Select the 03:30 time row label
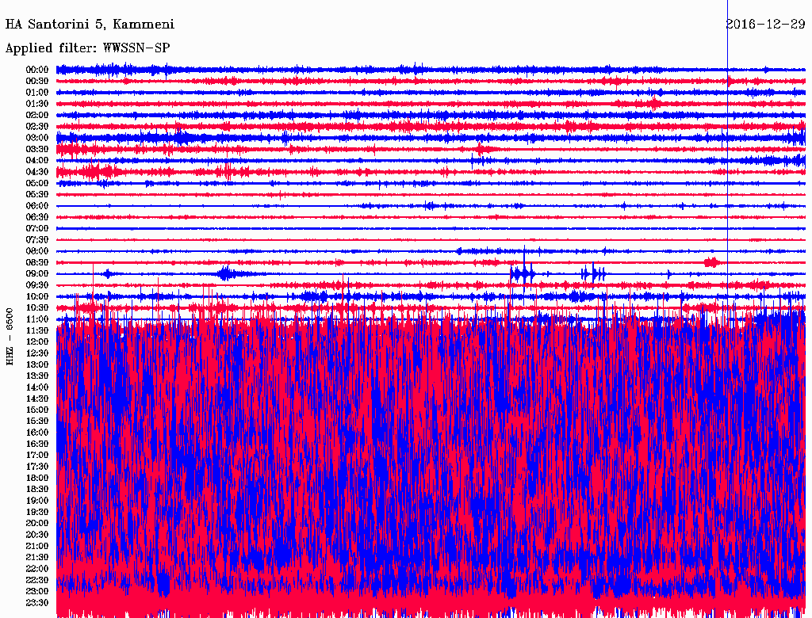 pyautogui.click(x=37, y=150)
